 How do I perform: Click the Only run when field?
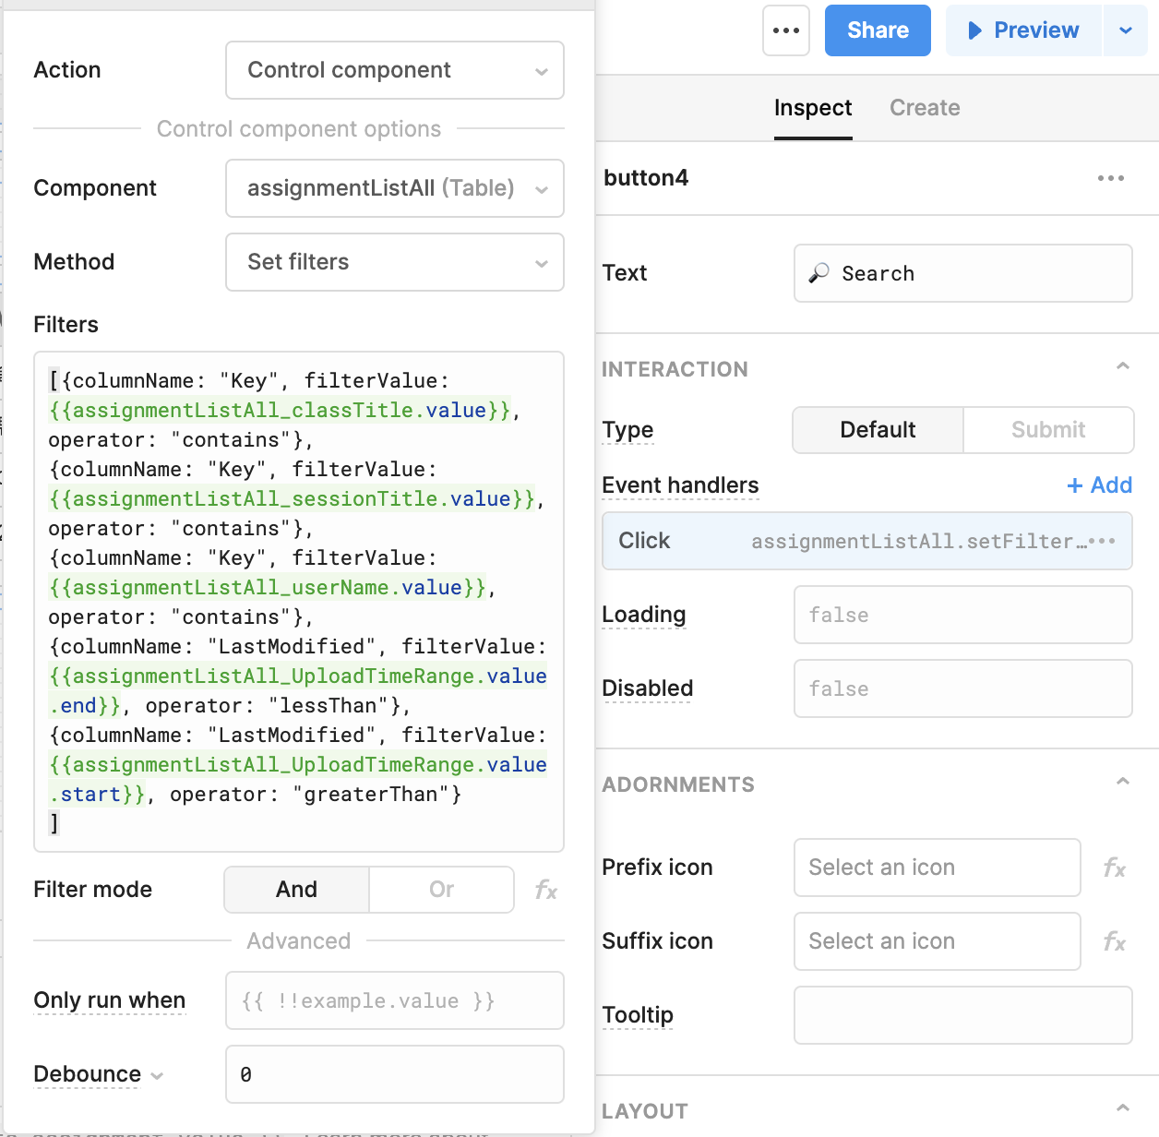pos(394,1000)
